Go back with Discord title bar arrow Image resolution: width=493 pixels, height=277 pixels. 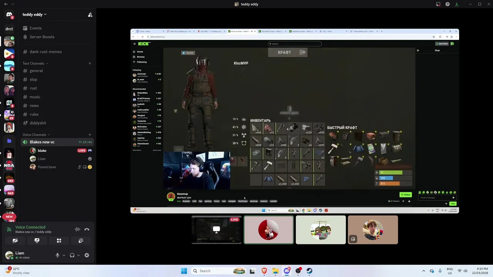6,4
